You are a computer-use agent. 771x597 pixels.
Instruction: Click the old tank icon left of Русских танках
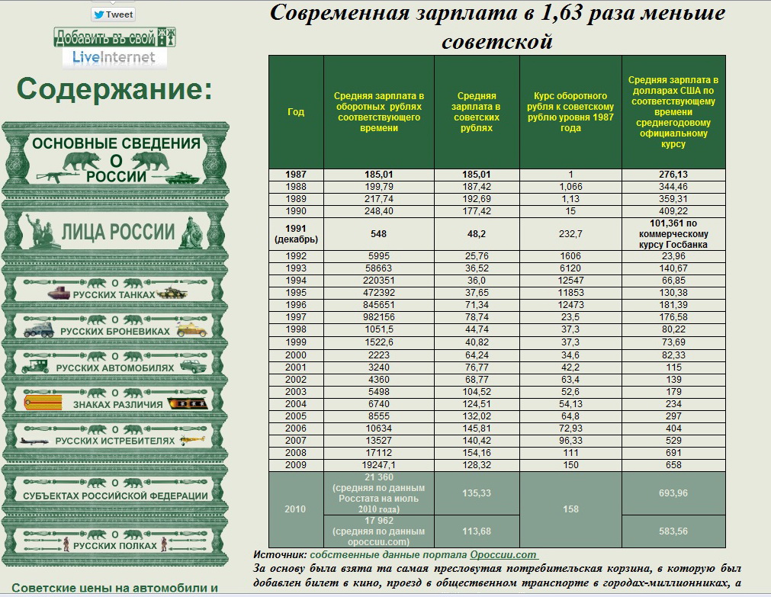click(59, 293)
